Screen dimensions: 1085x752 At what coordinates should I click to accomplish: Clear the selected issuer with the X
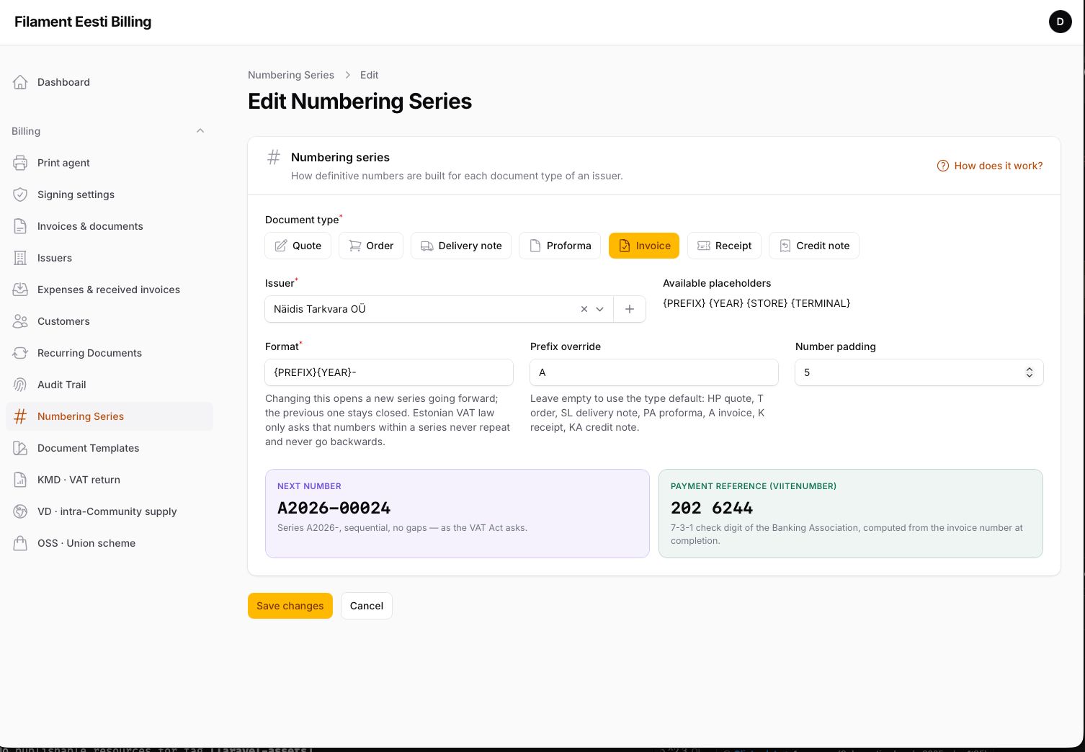(584, 309)
